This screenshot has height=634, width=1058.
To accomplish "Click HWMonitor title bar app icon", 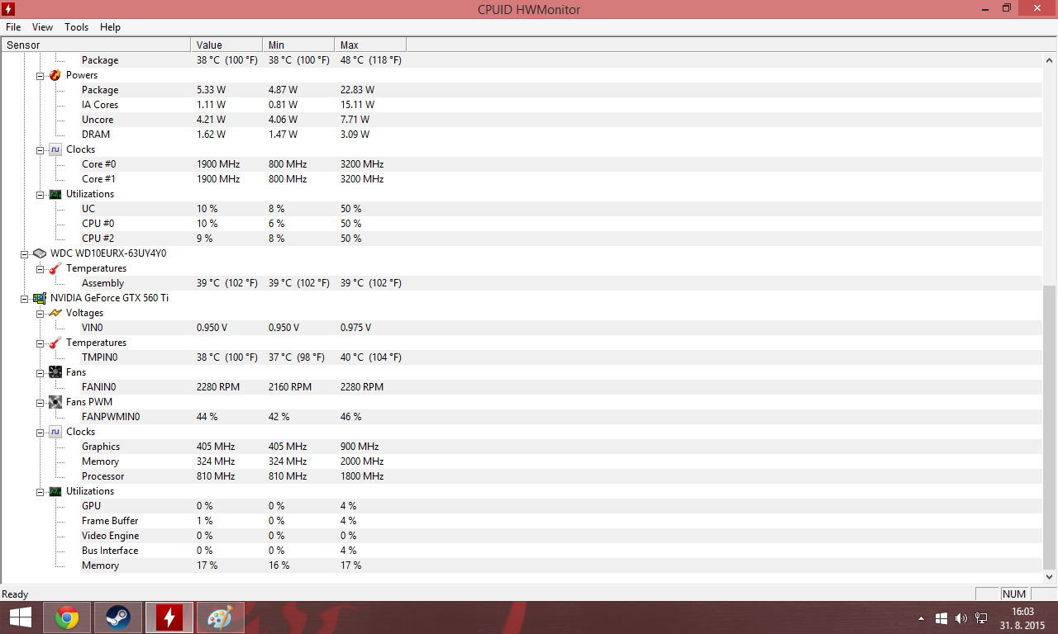I will pos(9,8).
